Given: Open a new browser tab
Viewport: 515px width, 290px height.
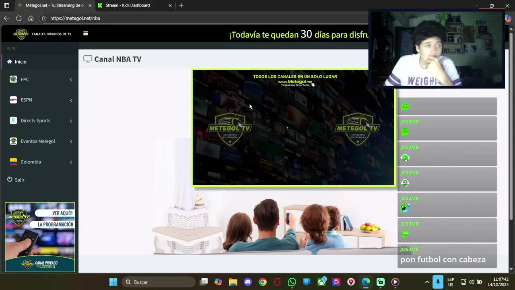Looking at the screenshot, I should (x=181, y=5).
